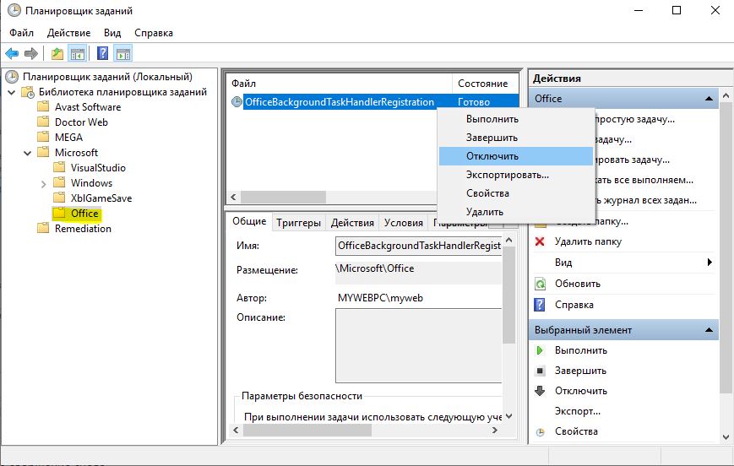Image resolution: width=734 pixels, height=466 pixels.
Task: Toggle the console tree pane icon
Action: (77, 54)
